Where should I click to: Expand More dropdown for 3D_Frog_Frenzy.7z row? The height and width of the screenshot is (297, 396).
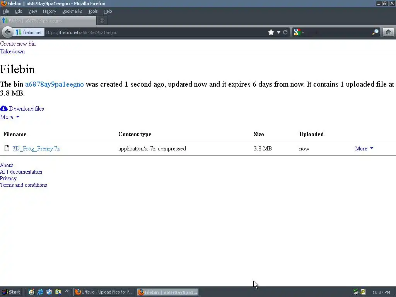(x=364, y=148)
